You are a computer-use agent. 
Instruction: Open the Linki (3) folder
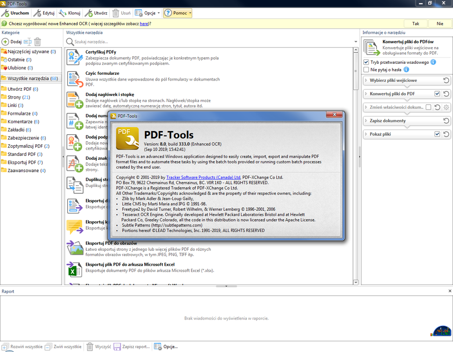31,105
